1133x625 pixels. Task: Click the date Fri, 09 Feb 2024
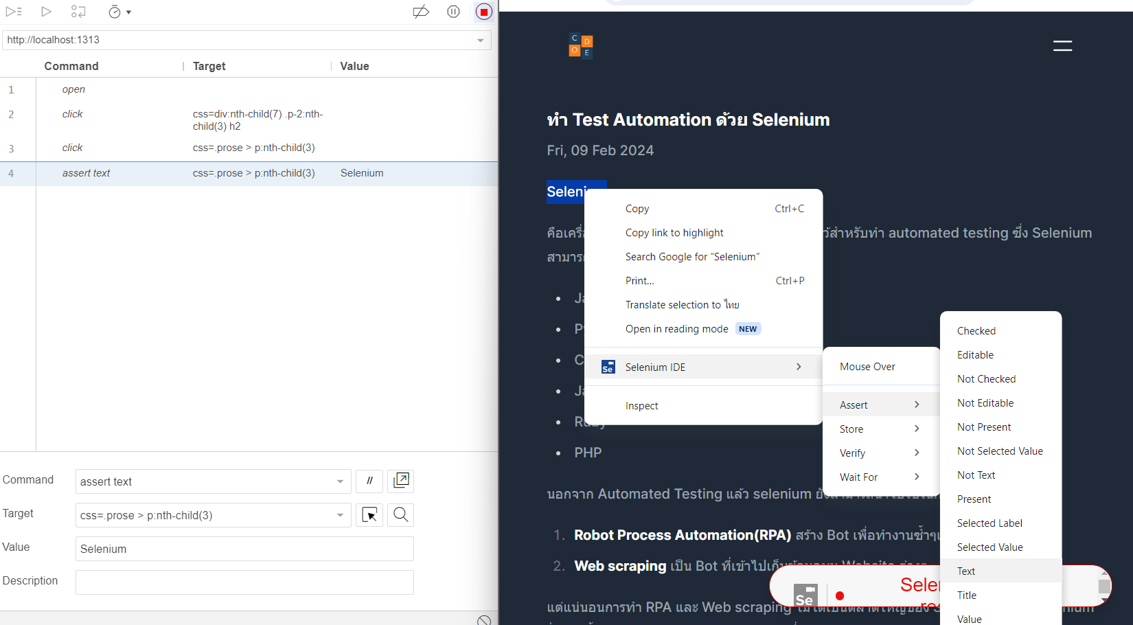600,150
